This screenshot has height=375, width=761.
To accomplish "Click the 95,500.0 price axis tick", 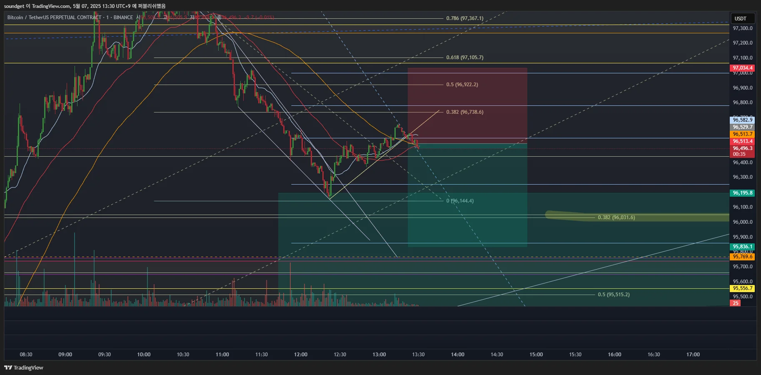I will click(743, 297).
